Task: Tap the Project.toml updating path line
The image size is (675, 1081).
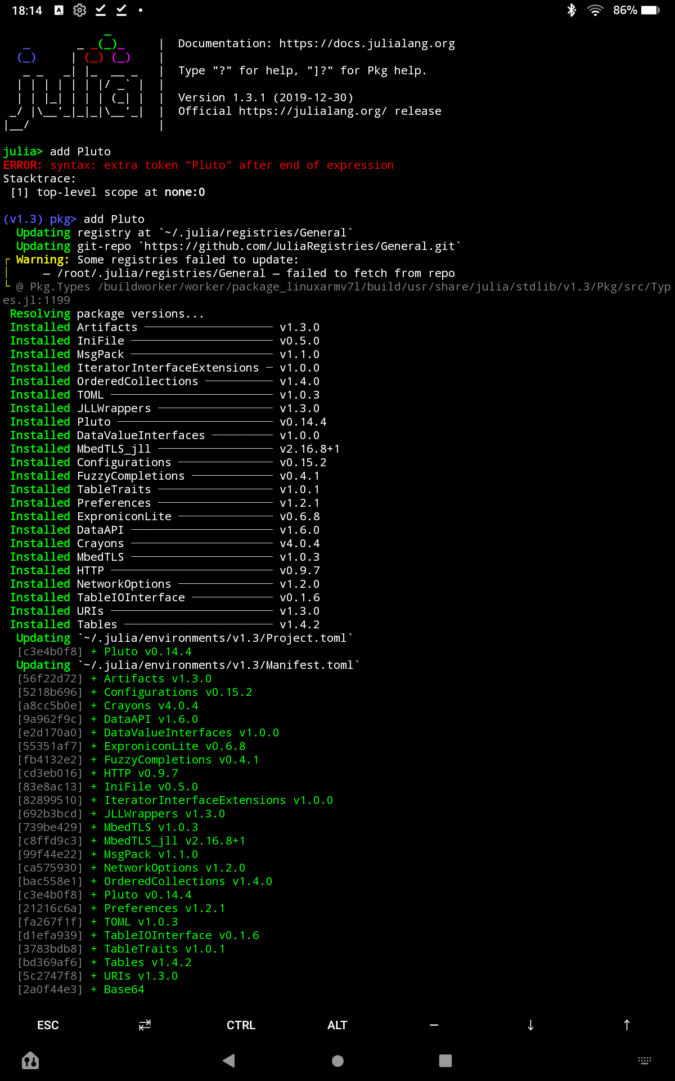Action: (x=184, y=638)
